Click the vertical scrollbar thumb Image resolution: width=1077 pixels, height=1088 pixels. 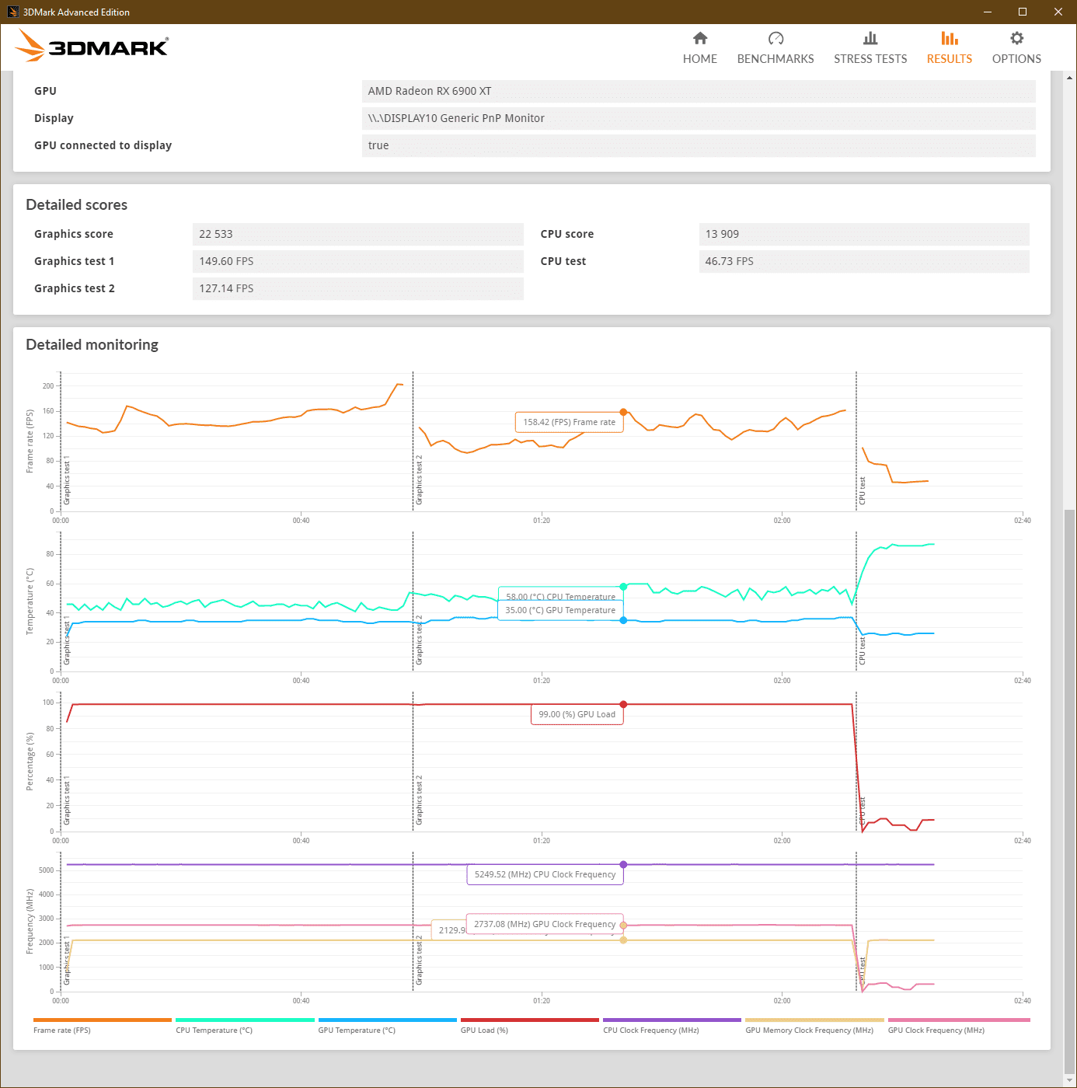(x=1070, y=791)
